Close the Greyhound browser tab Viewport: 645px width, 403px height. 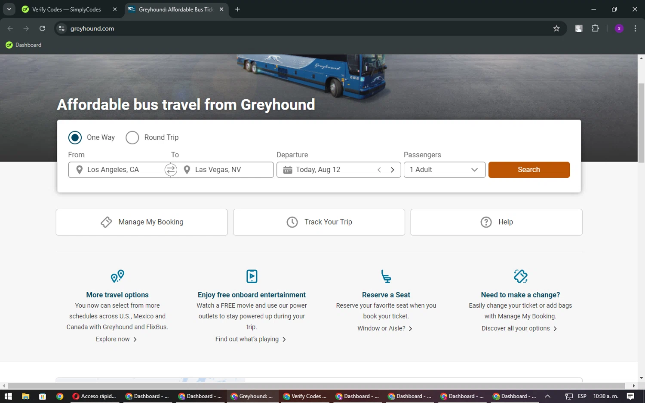(221, 9)
